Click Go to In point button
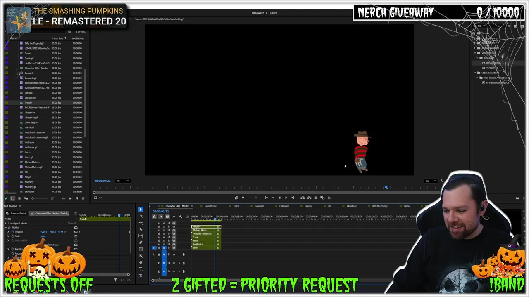529x297 pixels. click(x=267, y=198)
